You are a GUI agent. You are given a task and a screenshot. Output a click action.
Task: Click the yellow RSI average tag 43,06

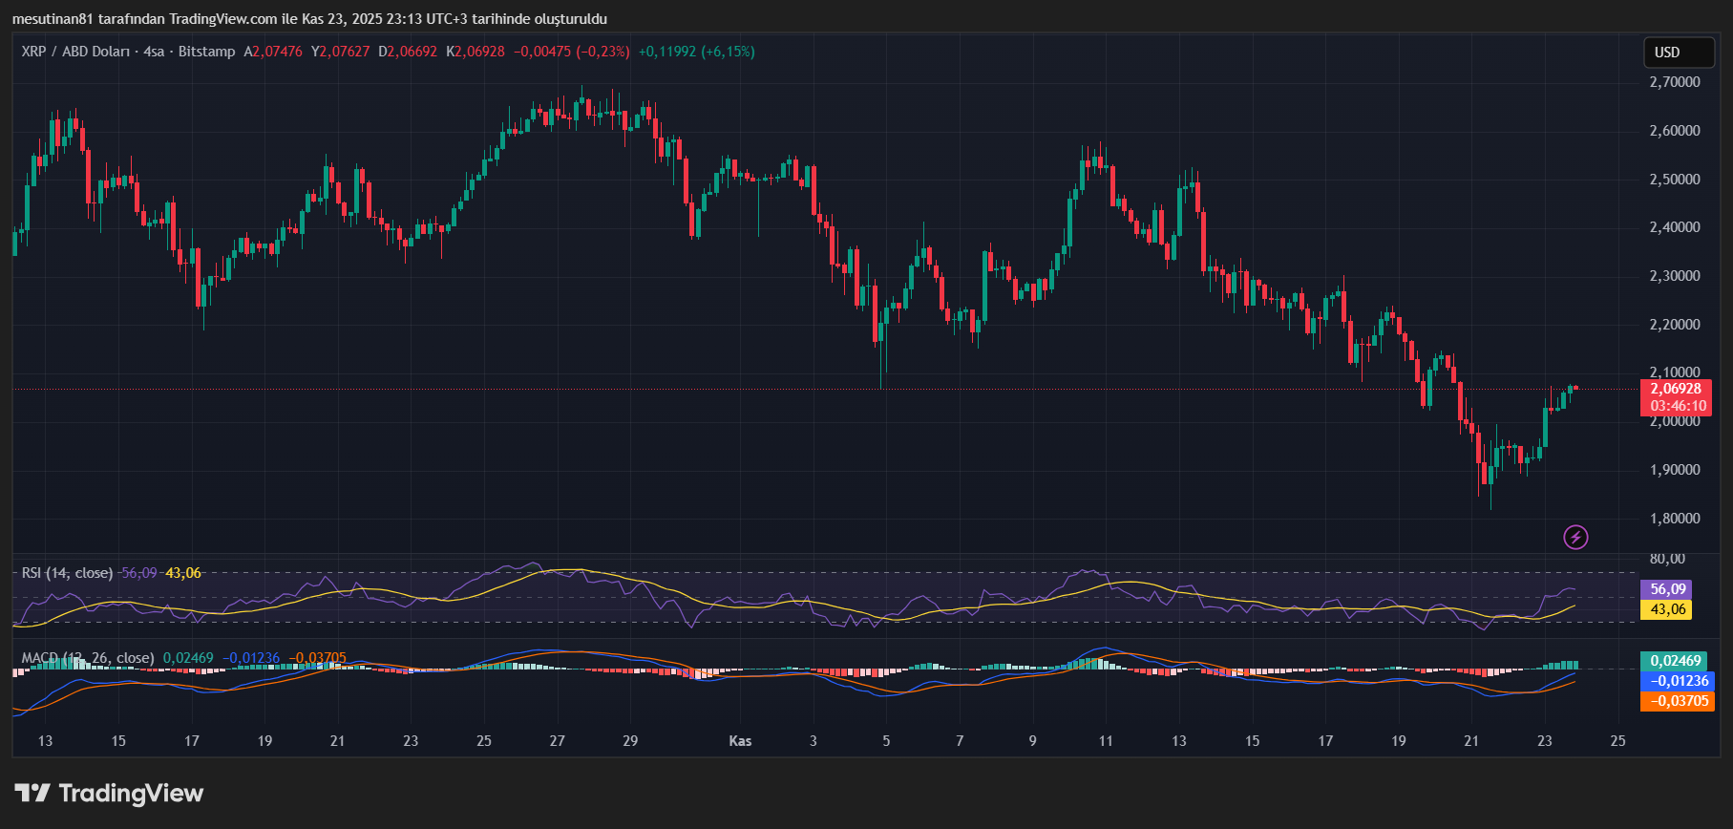[x=1667, y=609]
